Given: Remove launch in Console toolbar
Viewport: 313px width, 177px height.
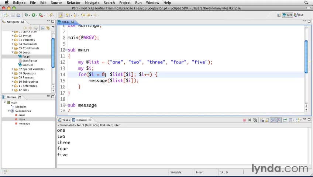Looking at the screenshot, I should (x=250, y=120).
